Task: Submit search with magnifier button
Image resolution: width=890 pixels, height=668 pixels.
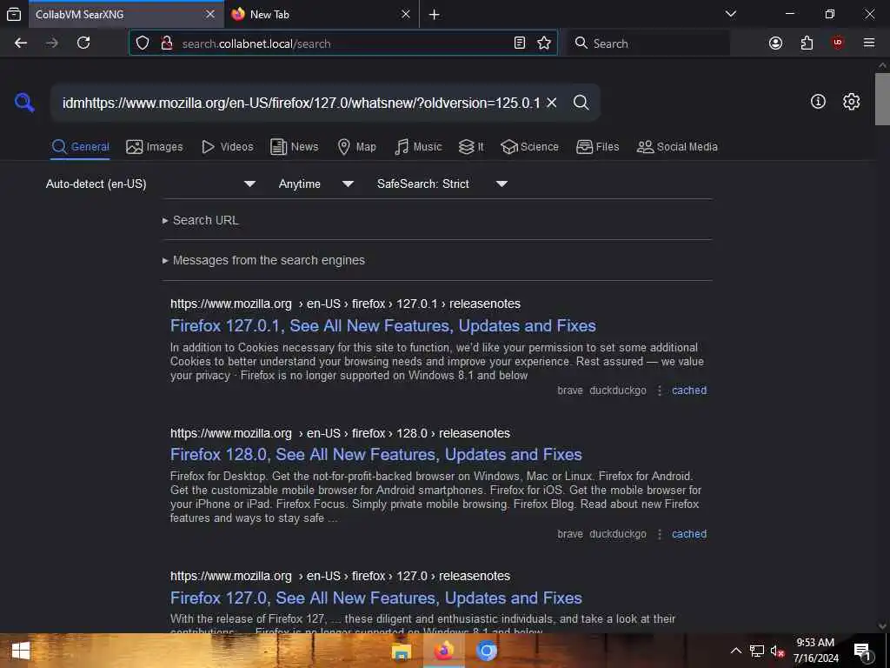Action: coord(581,103)
